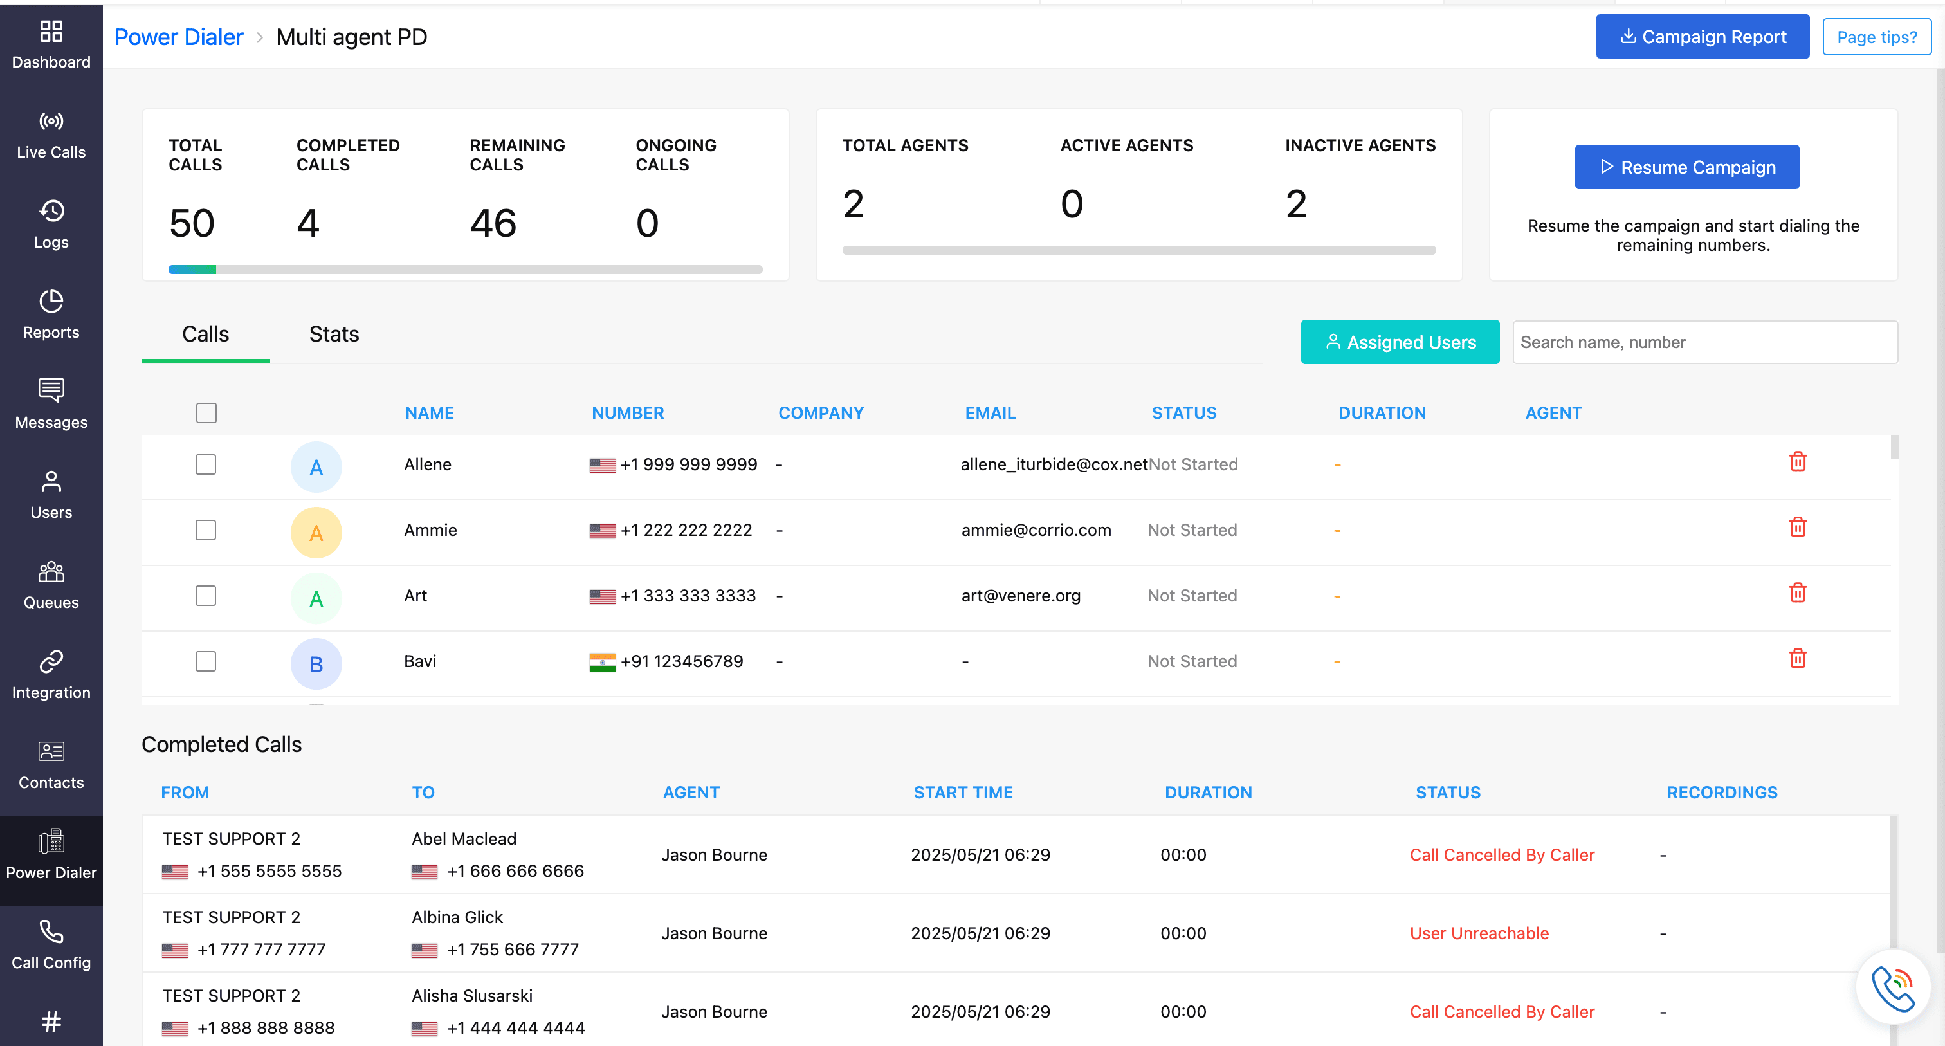Open Live Calls in sidebar
Image resolution: width=1945 pixels, height=1046 pixels.
[x=51, y=135]
